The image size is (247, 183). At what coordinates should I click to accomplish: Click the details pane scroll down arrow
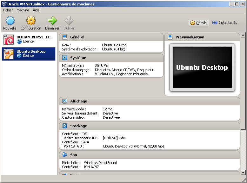click(x=243, y=173)
